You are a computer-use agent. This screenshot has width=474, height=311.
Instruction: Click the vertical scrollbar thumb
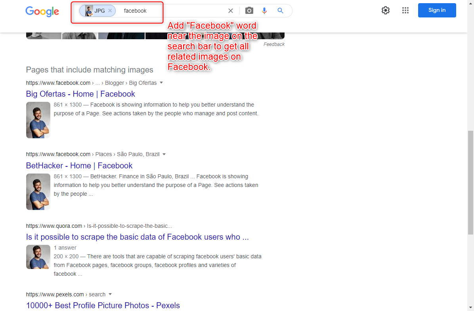click(x=470, y=183)
